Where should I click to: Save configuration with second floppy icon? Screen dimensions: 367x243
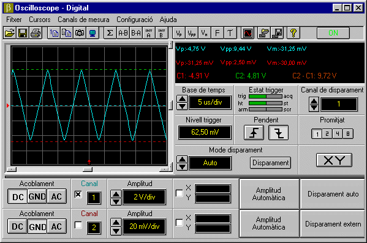tap(277, 33)
